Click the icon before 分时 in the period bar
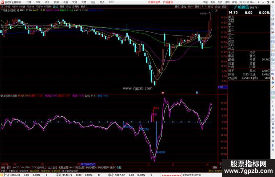Image resolution: width=275 pixels, height=177 pixels. coord(2,7)
